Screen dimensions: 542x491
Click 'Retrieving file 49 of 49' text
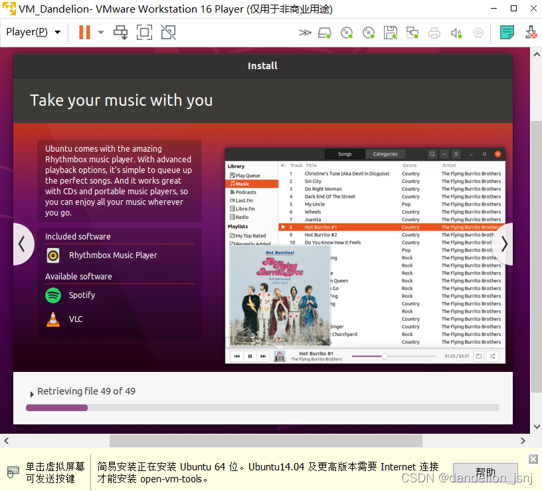click(x=86, y=391)
